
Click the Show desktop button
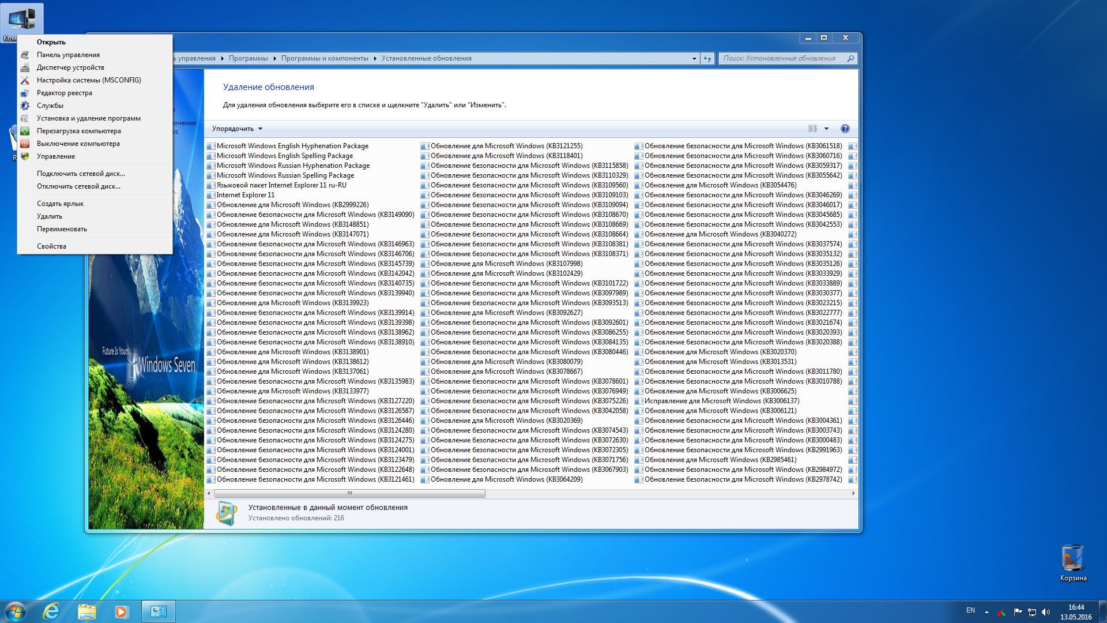[x=1102, y=611]
